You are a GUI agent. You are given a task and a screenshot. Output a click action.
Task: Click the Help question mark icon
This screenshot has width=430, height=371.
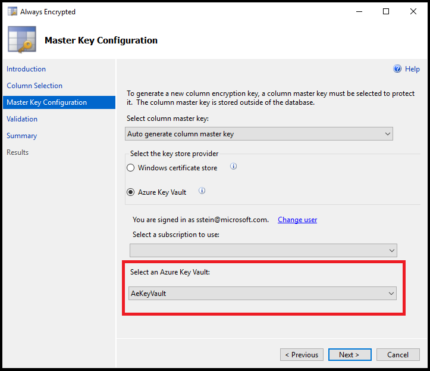point(397,69)
